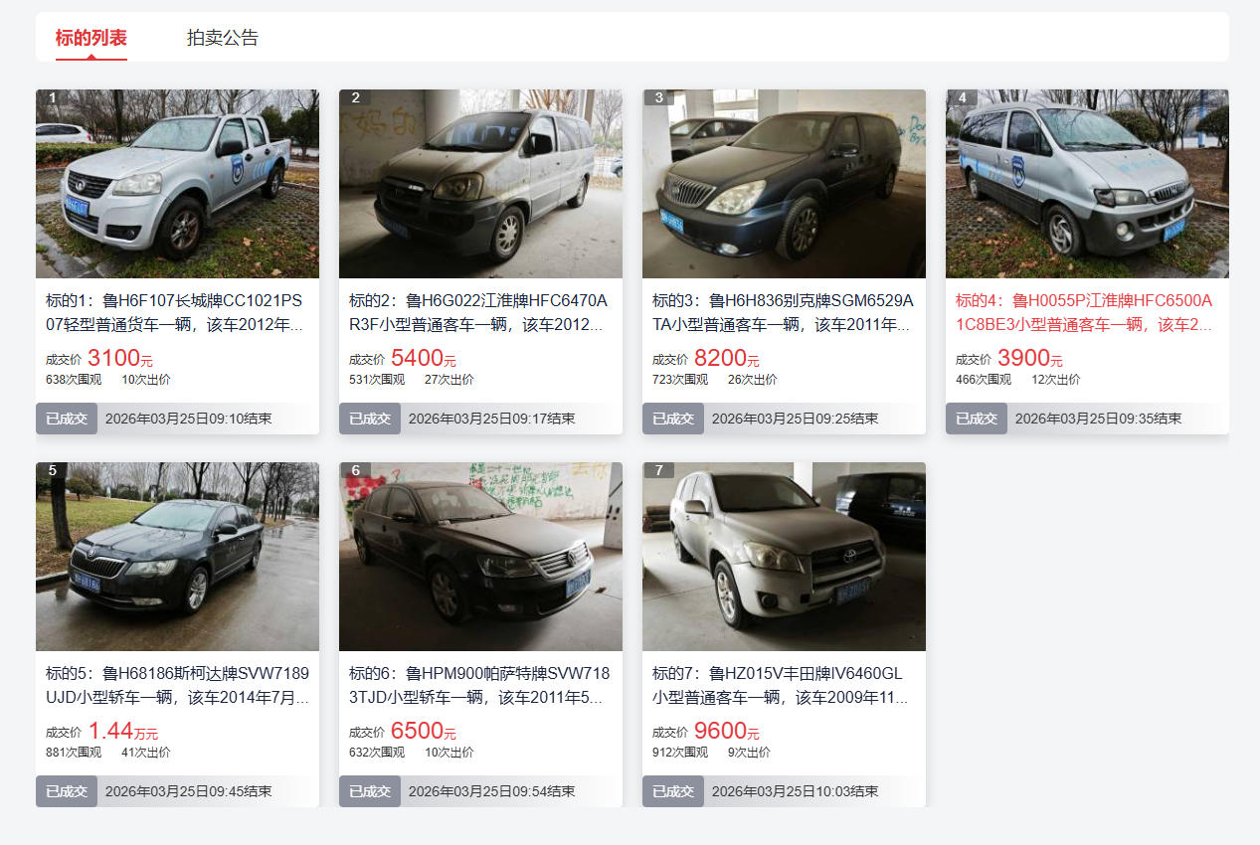Open red highlighted title 标的4 鲁H0055P
Screen dimensions: 1260x845
tap(1087, 312)
